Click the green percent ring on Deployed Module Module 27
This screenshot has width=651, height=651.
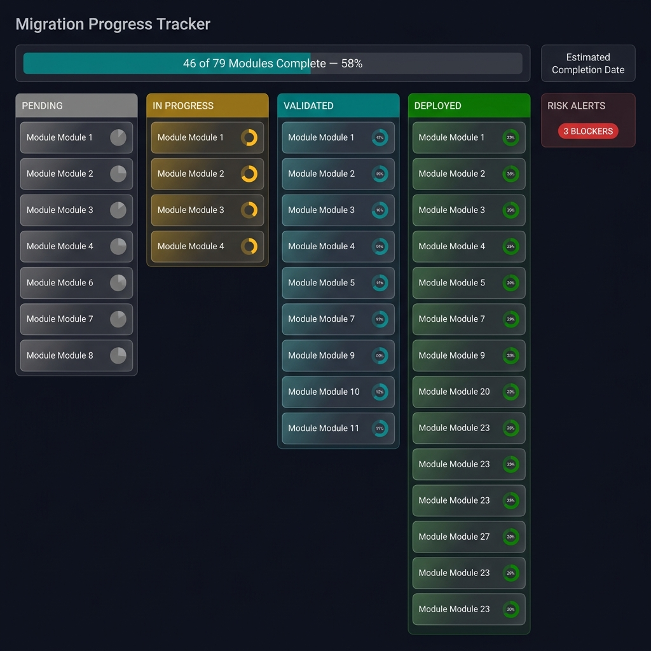pyautogui.click(x=511, y=537)
